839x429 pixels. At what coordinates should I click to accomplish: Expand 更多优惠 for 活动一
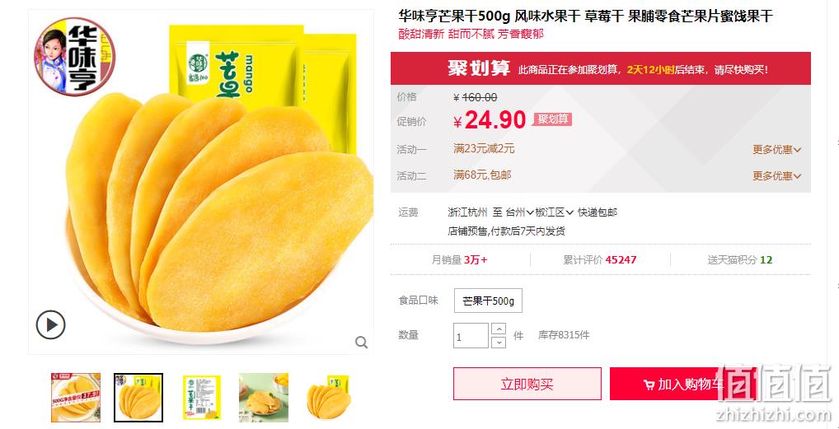point(777,150)
